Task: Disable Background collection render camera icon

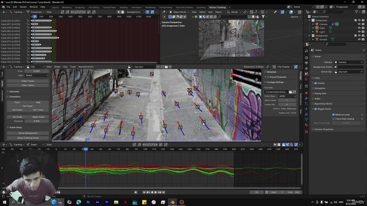Action: (363, 35)
